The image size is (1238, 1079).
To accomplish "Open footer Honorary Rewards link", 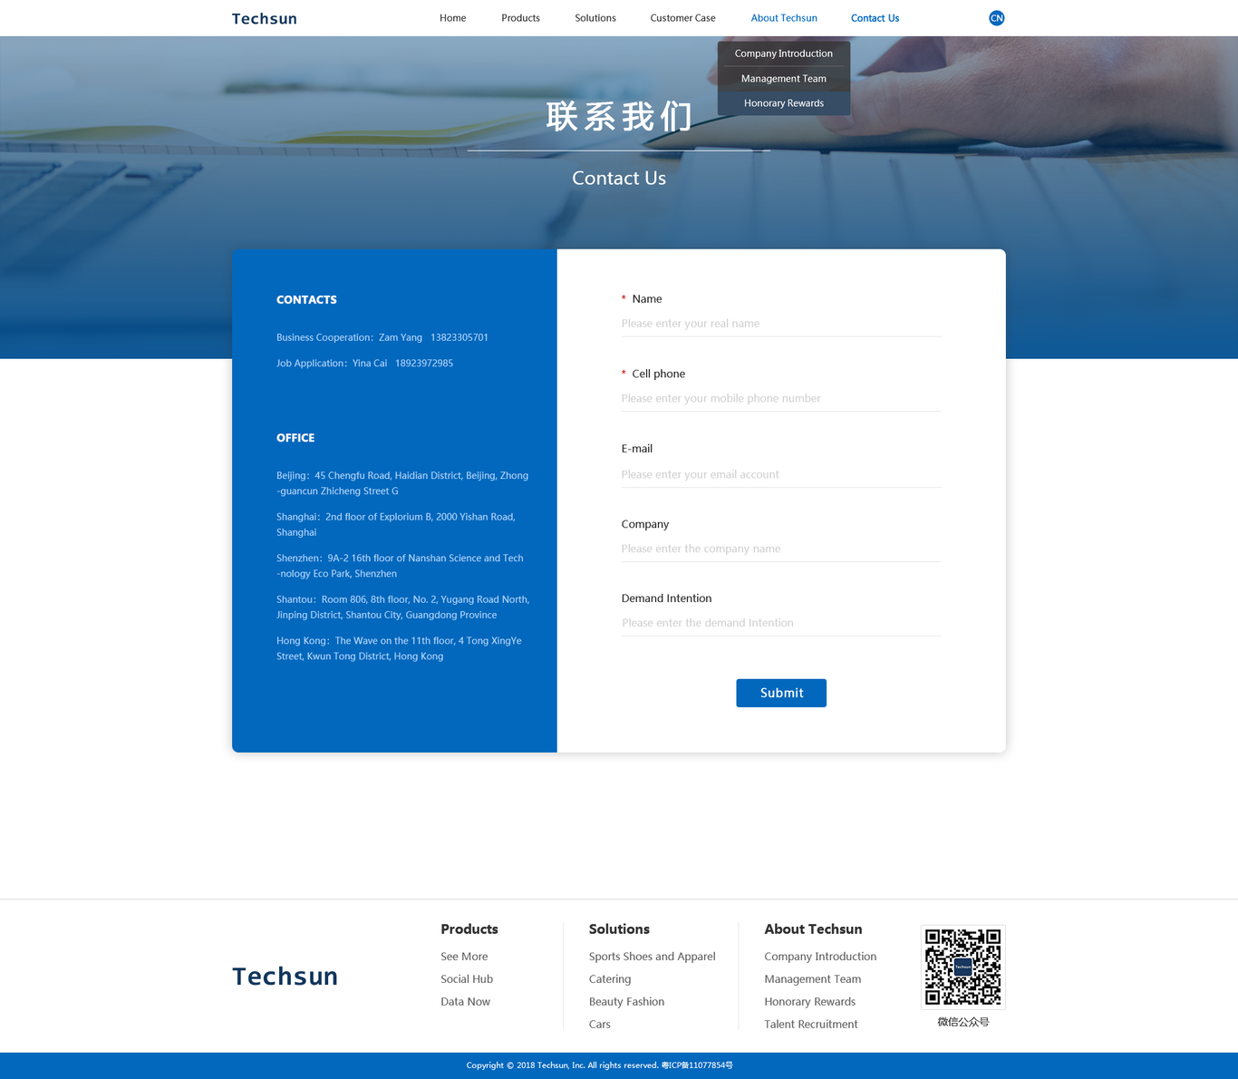I will [x=809, y=1002].
